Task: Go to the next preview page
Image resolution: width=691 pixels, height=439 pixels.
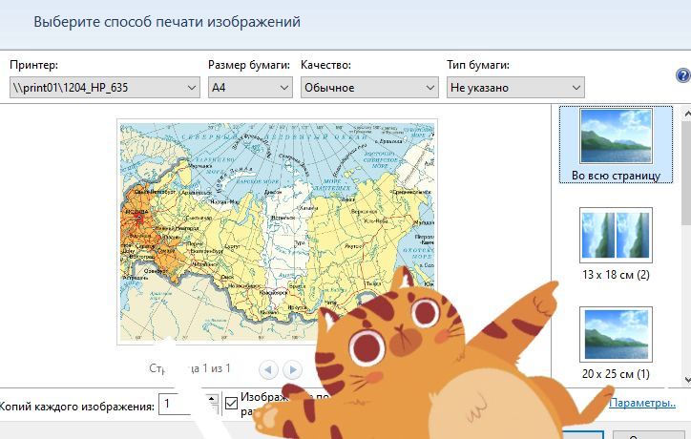Action: click(x=293, y=368)
